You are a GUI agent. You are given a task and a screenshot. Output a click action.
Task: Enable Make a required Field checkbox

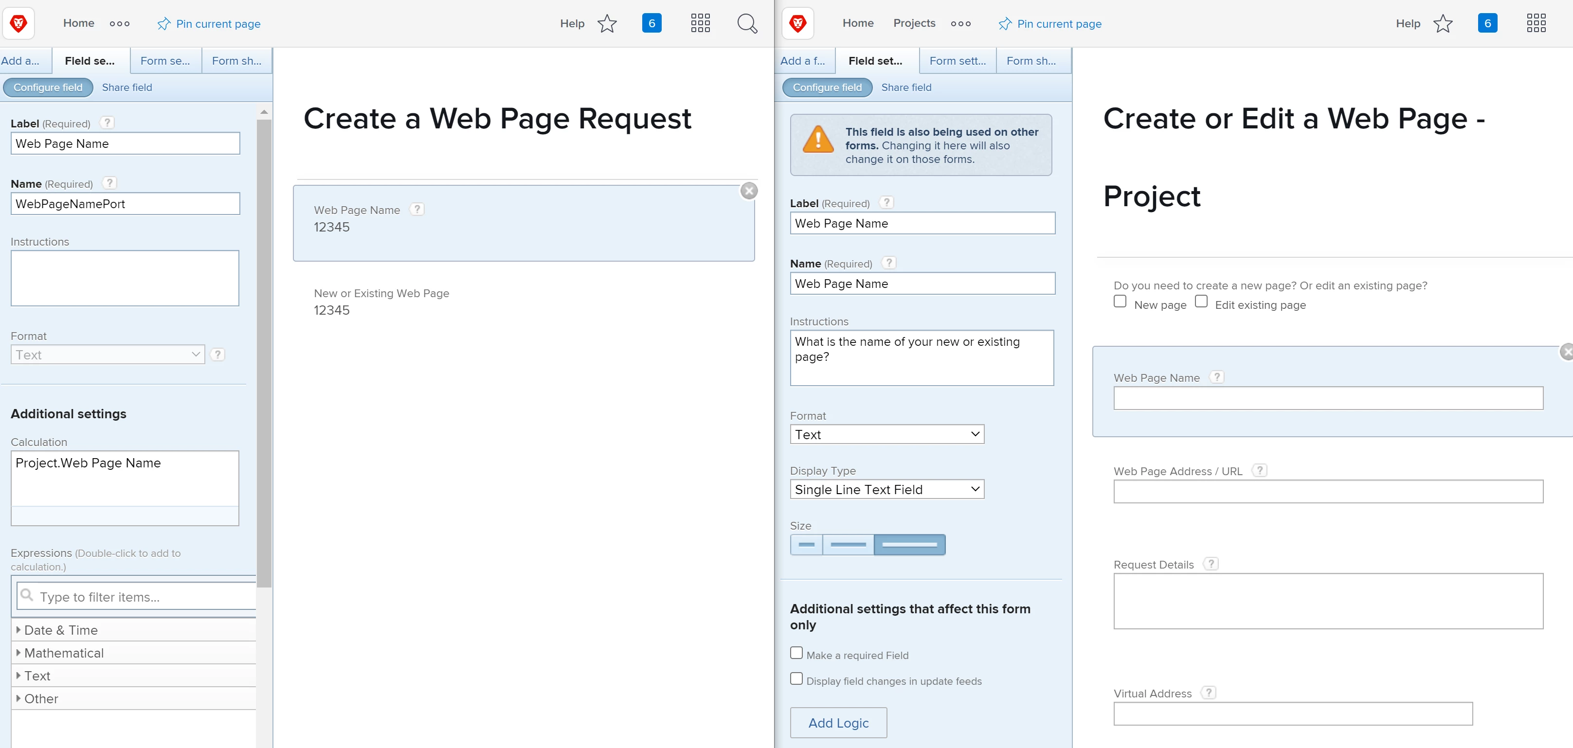796,653
